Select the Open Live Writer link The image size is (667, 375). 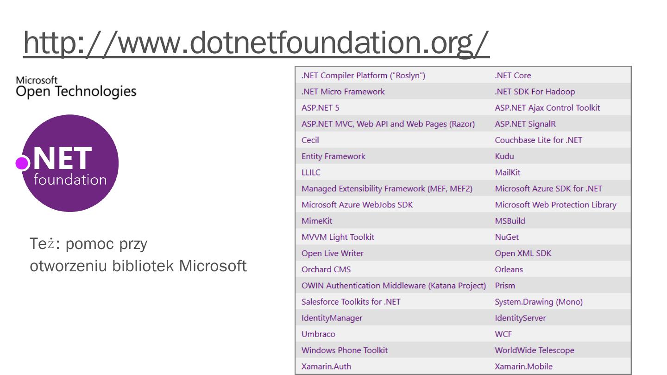[332, 253]
